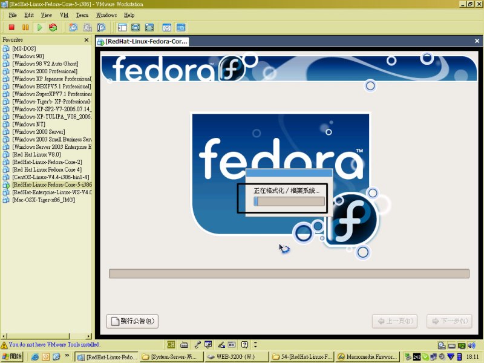Click the microphone icon in language bar
The width and height of the screenshot is (484, 363).
point(198,344)
